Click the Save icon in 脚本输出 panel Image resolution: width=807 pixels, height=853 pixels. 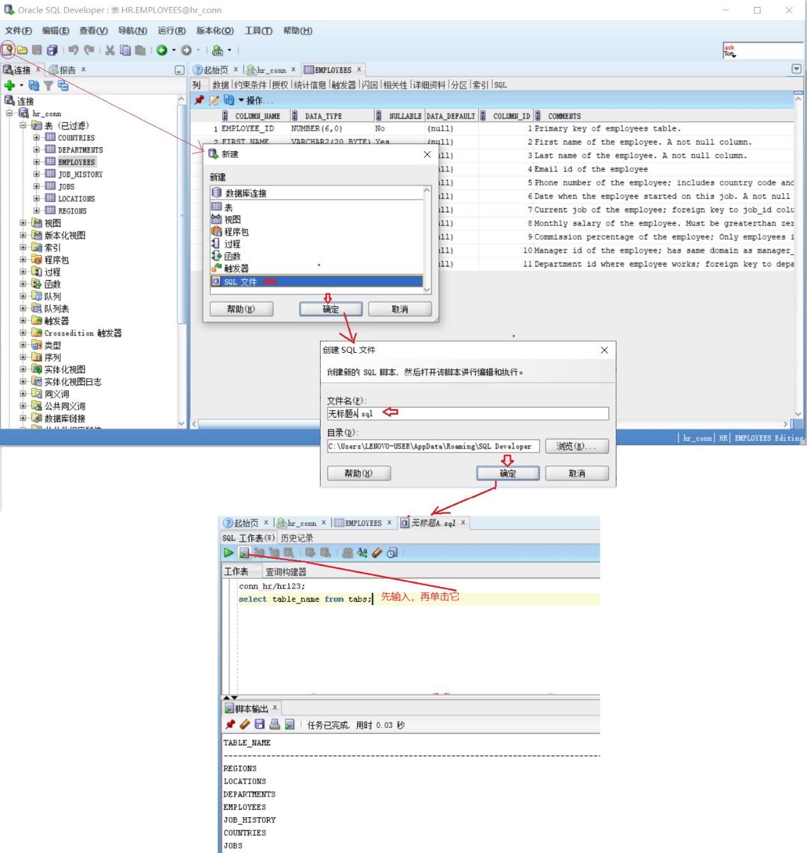259,725
